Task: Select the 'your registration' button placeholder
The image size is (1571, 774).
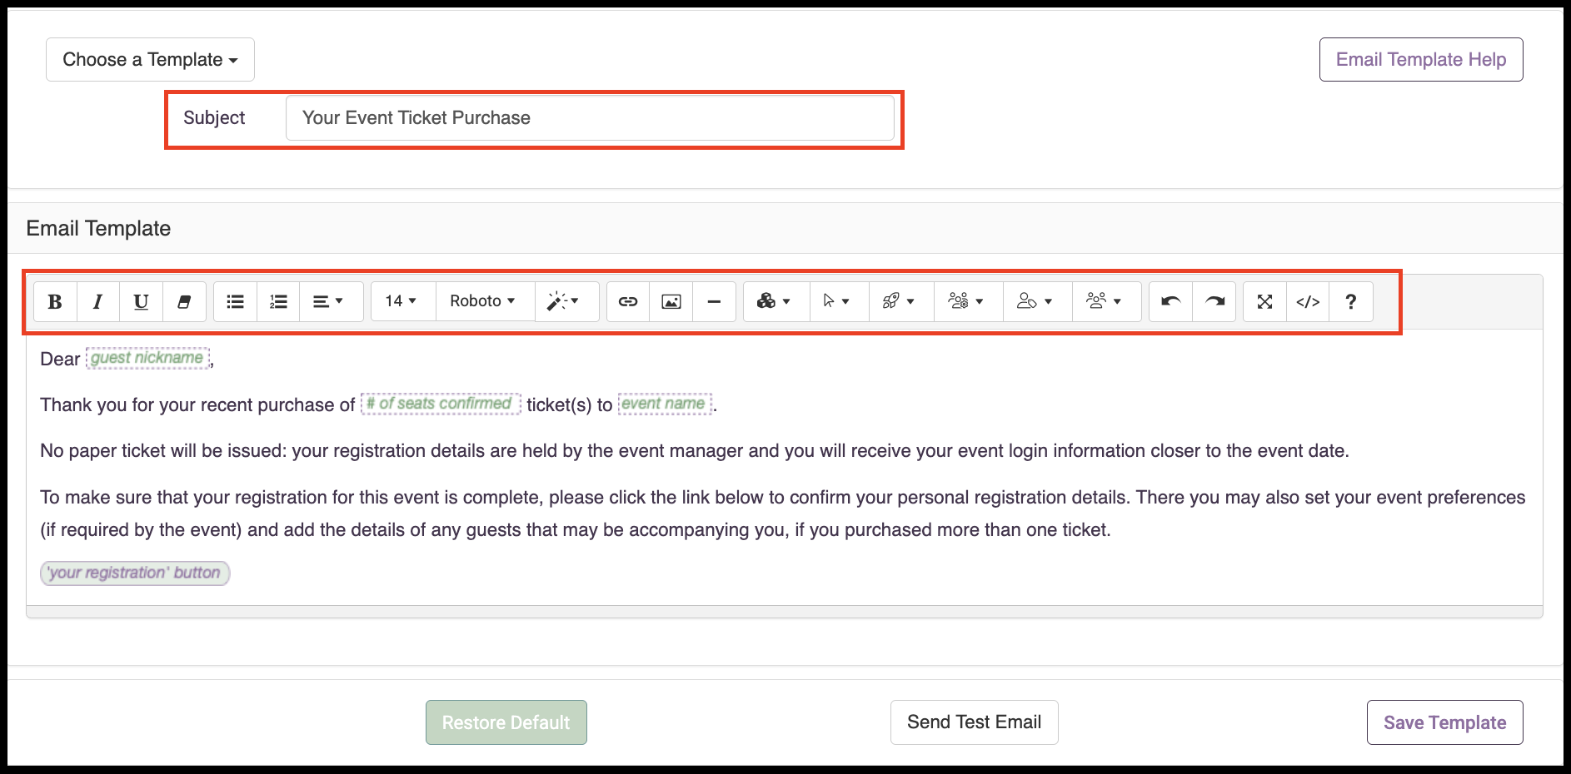Action: click(135, 573)
